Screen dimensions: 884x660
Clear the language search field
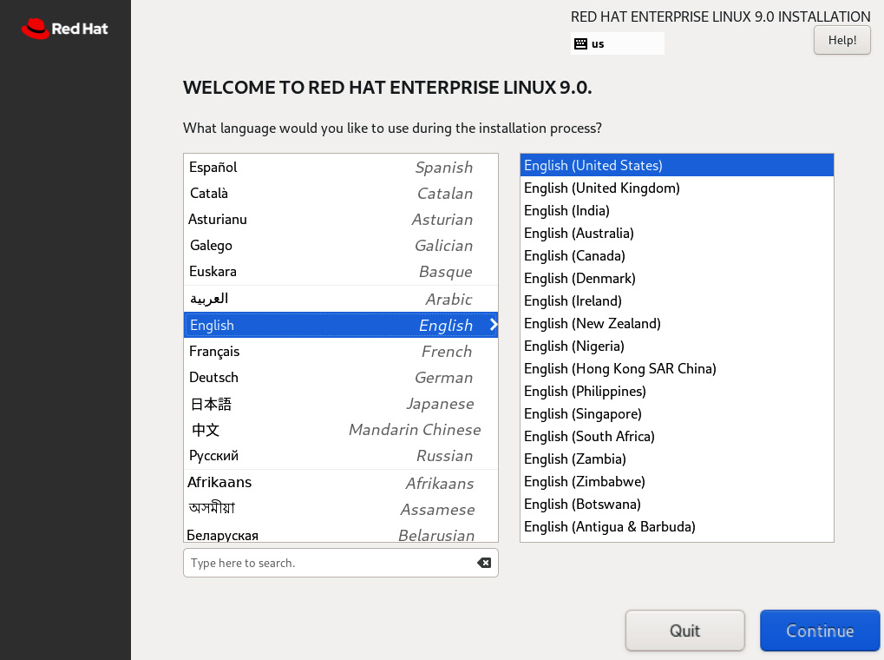pos(484,563)
